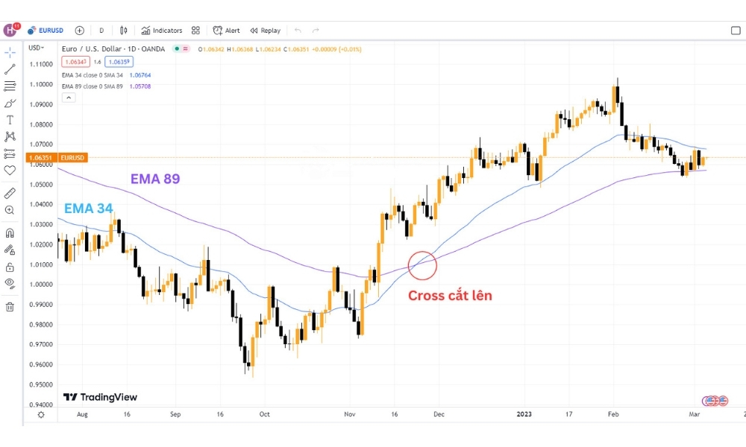This screenshot has width=746, height=447.
Task: Select the Measure ruler tool
Action: pyautogui.click(x=10, y=192)
